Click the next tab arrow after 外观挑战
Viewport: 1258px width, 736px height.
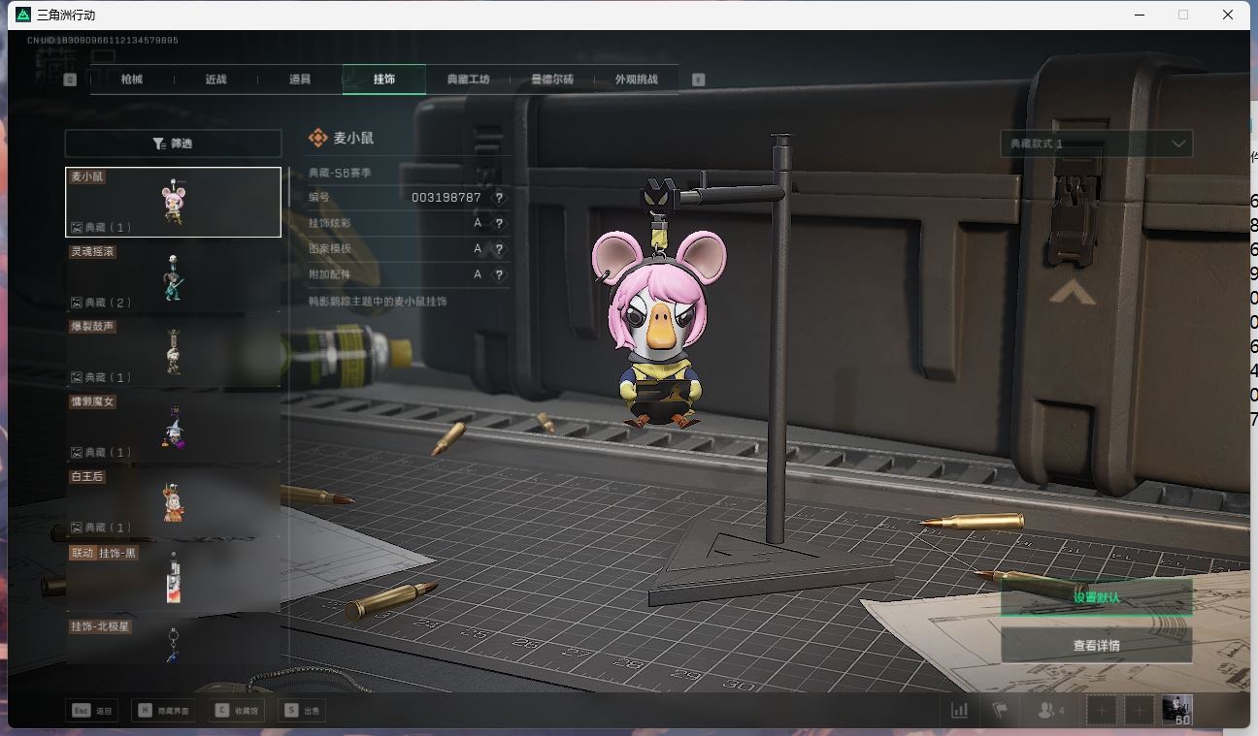pos(698,80)
